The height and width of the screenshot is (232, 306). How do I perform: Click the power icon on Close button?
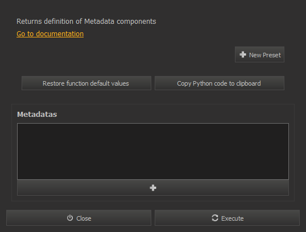(x=70, y=218)
